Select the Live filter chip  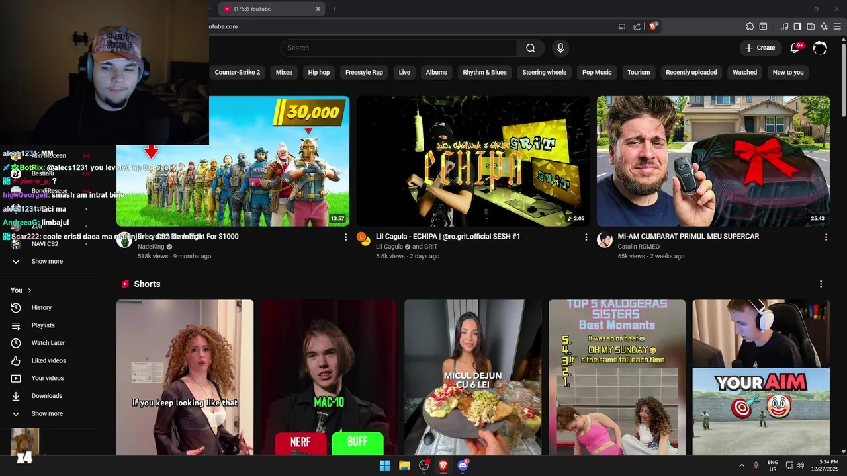tap(404, 72)
